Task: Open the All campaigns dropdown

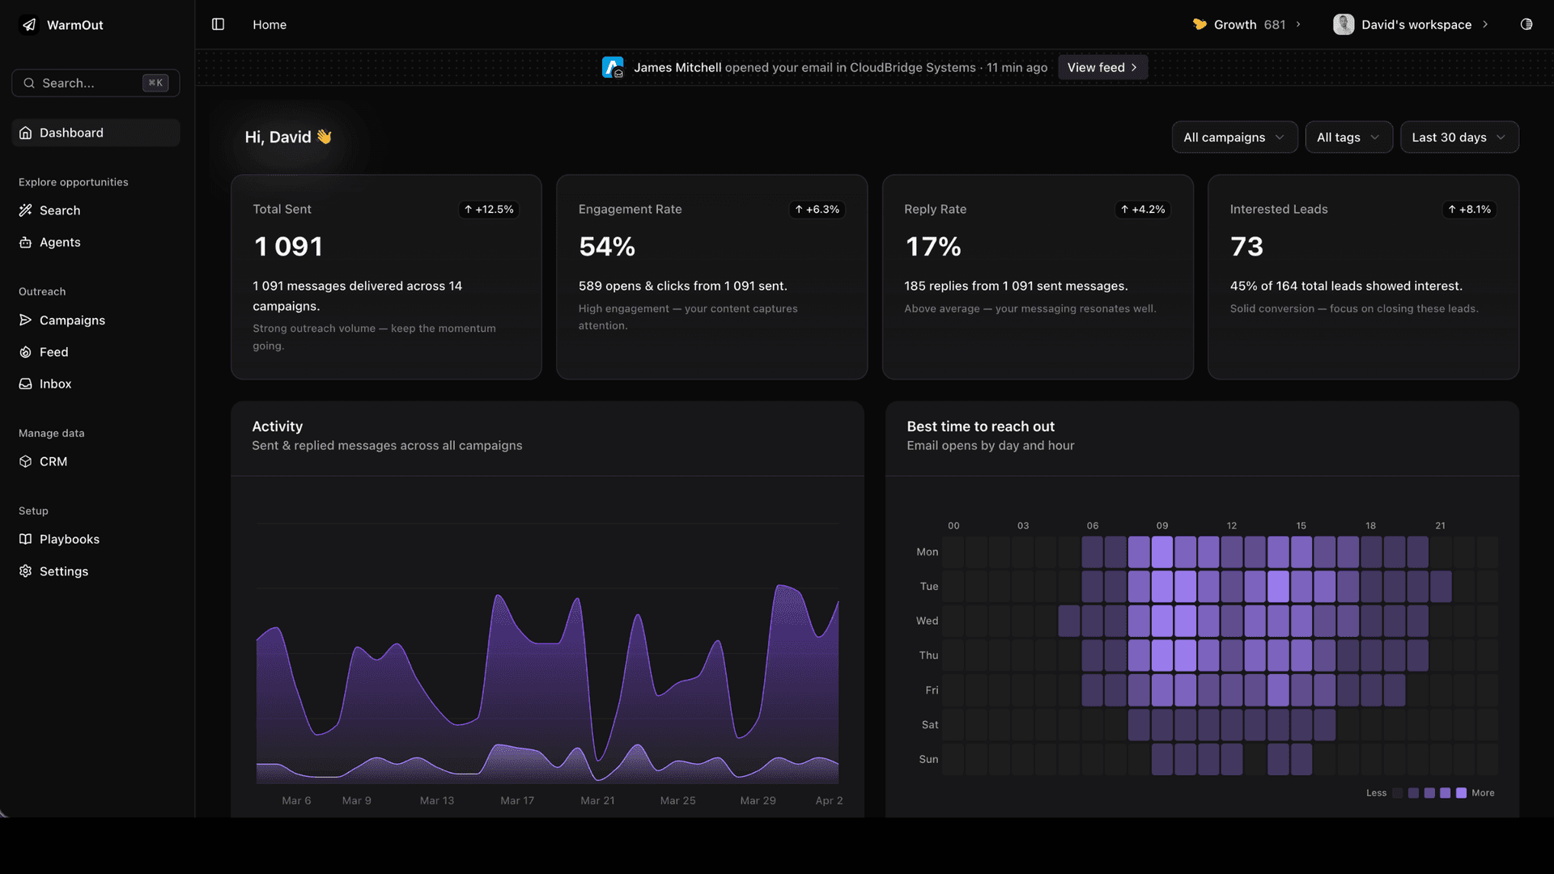Action: pos(1233,137)
